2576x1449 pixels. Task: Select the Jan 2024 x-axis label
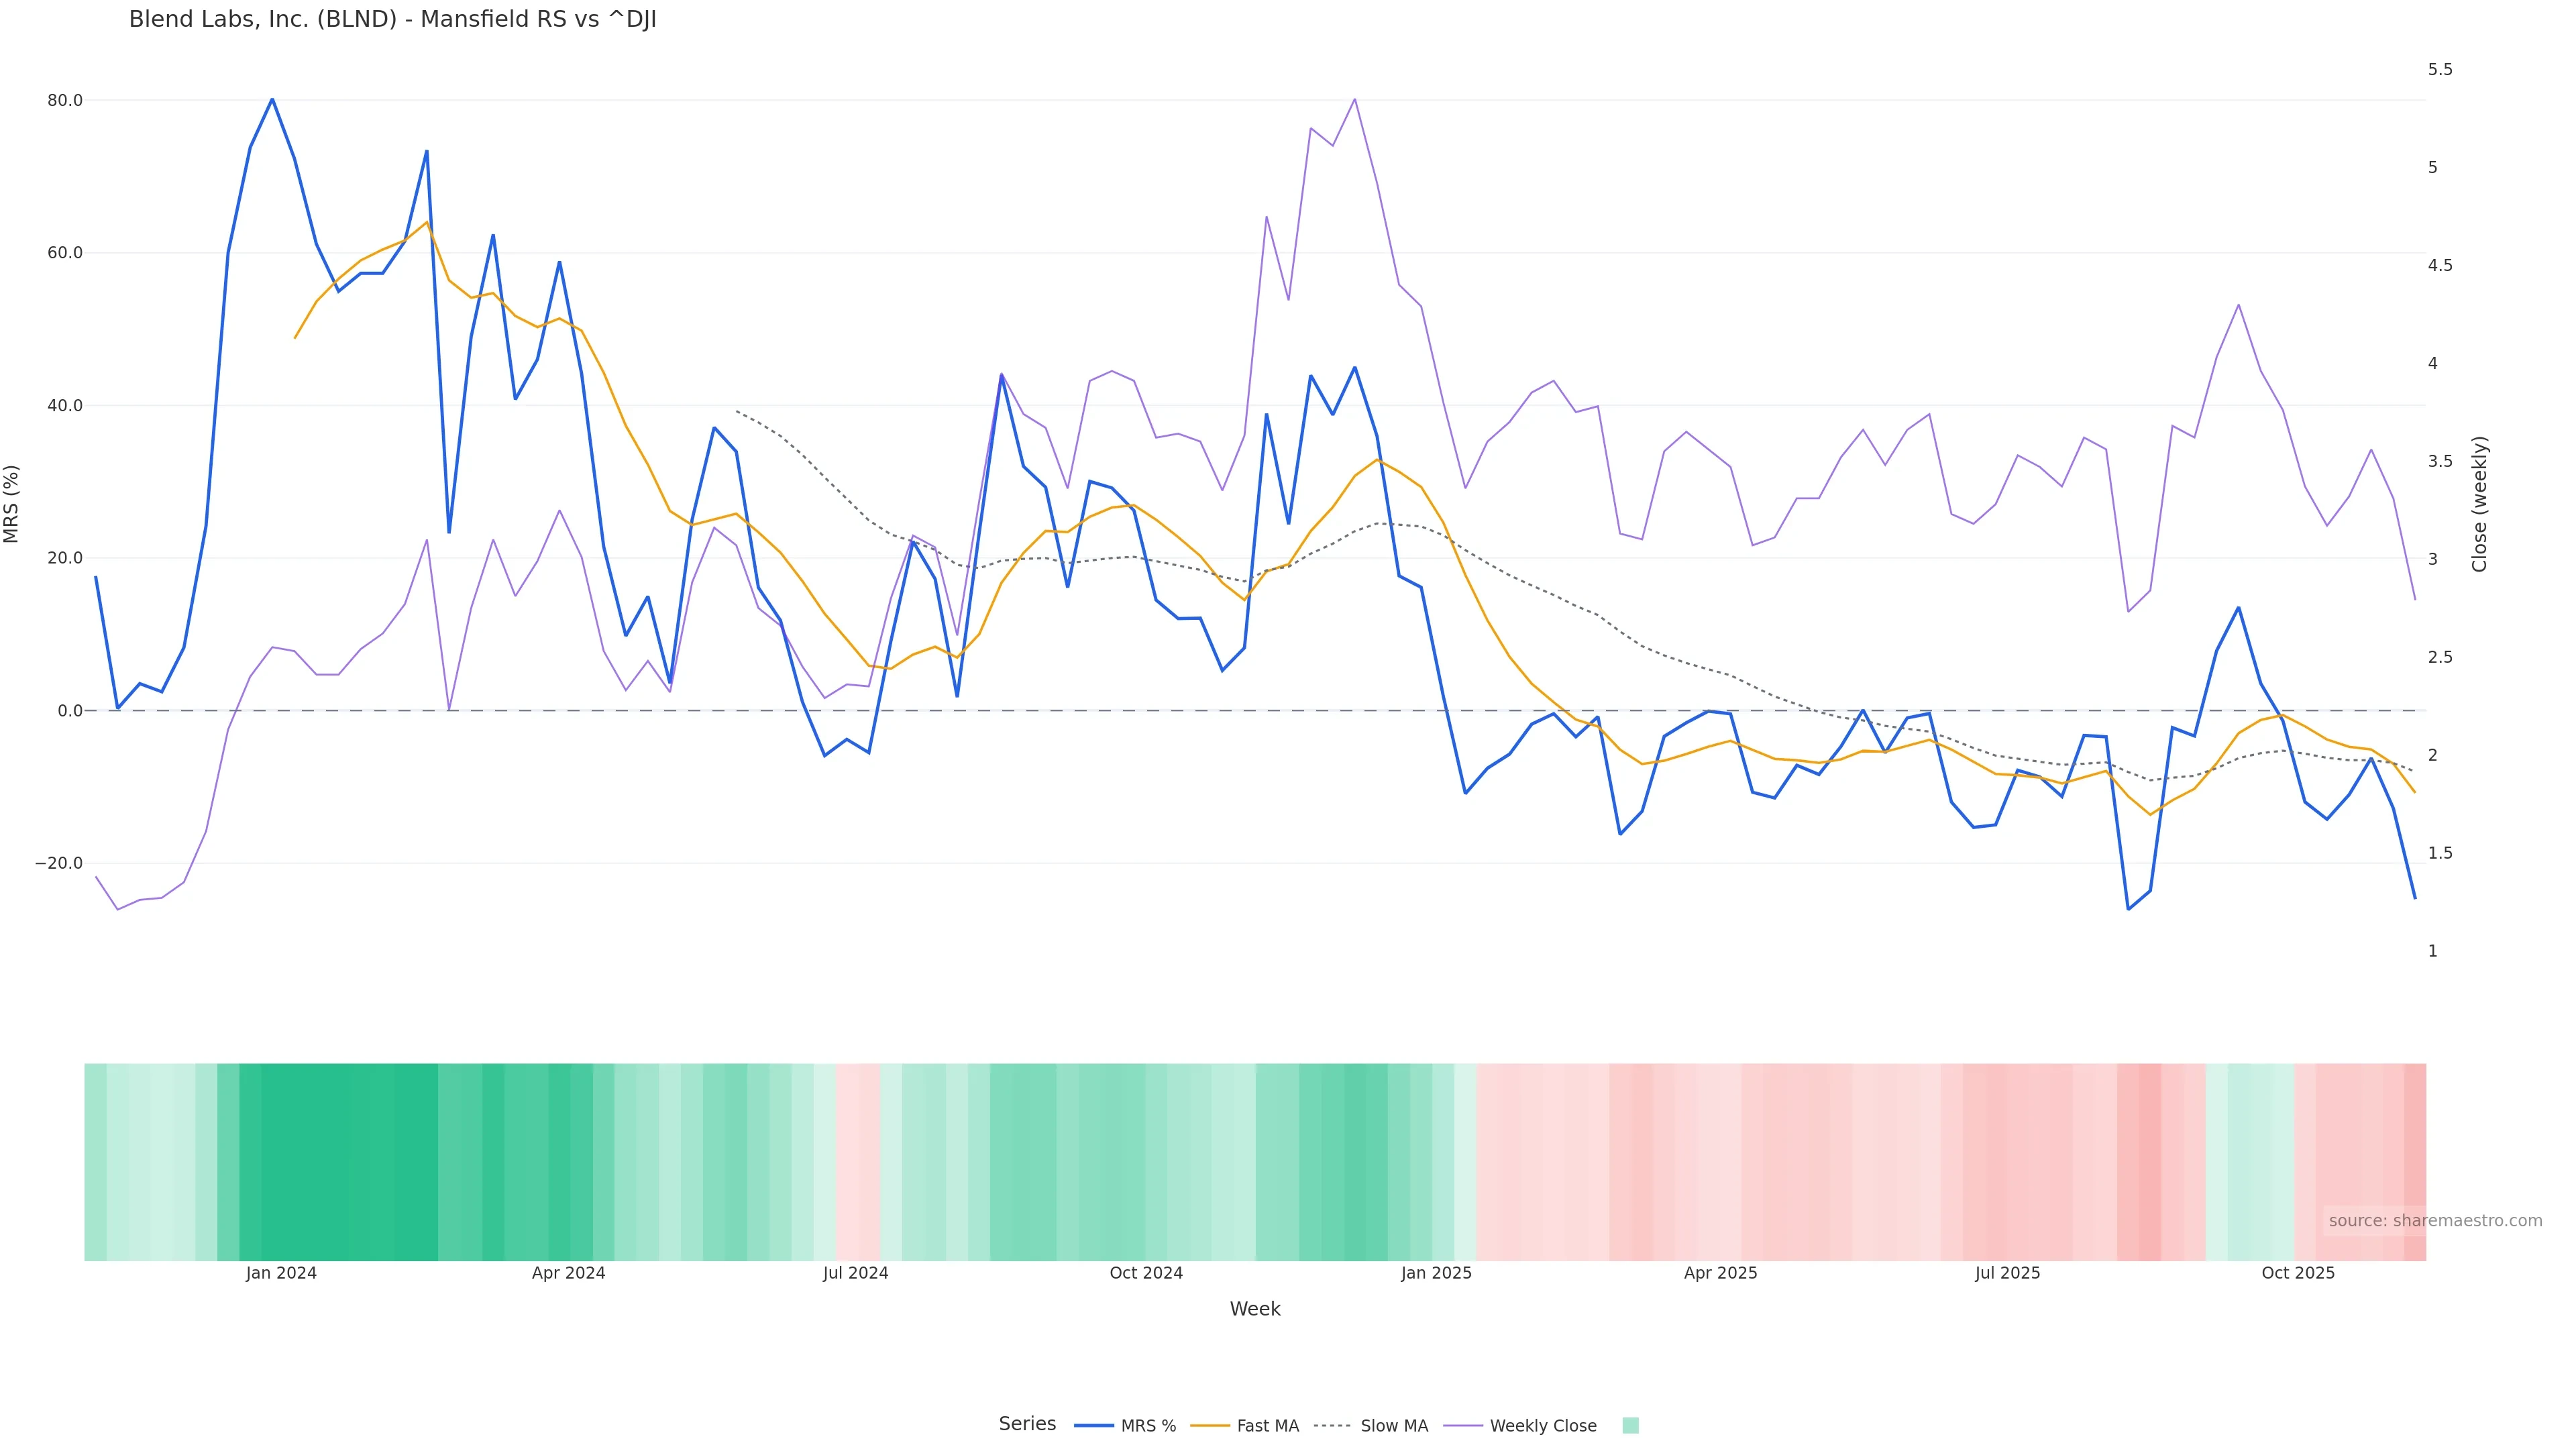(x=281, y=1273)
